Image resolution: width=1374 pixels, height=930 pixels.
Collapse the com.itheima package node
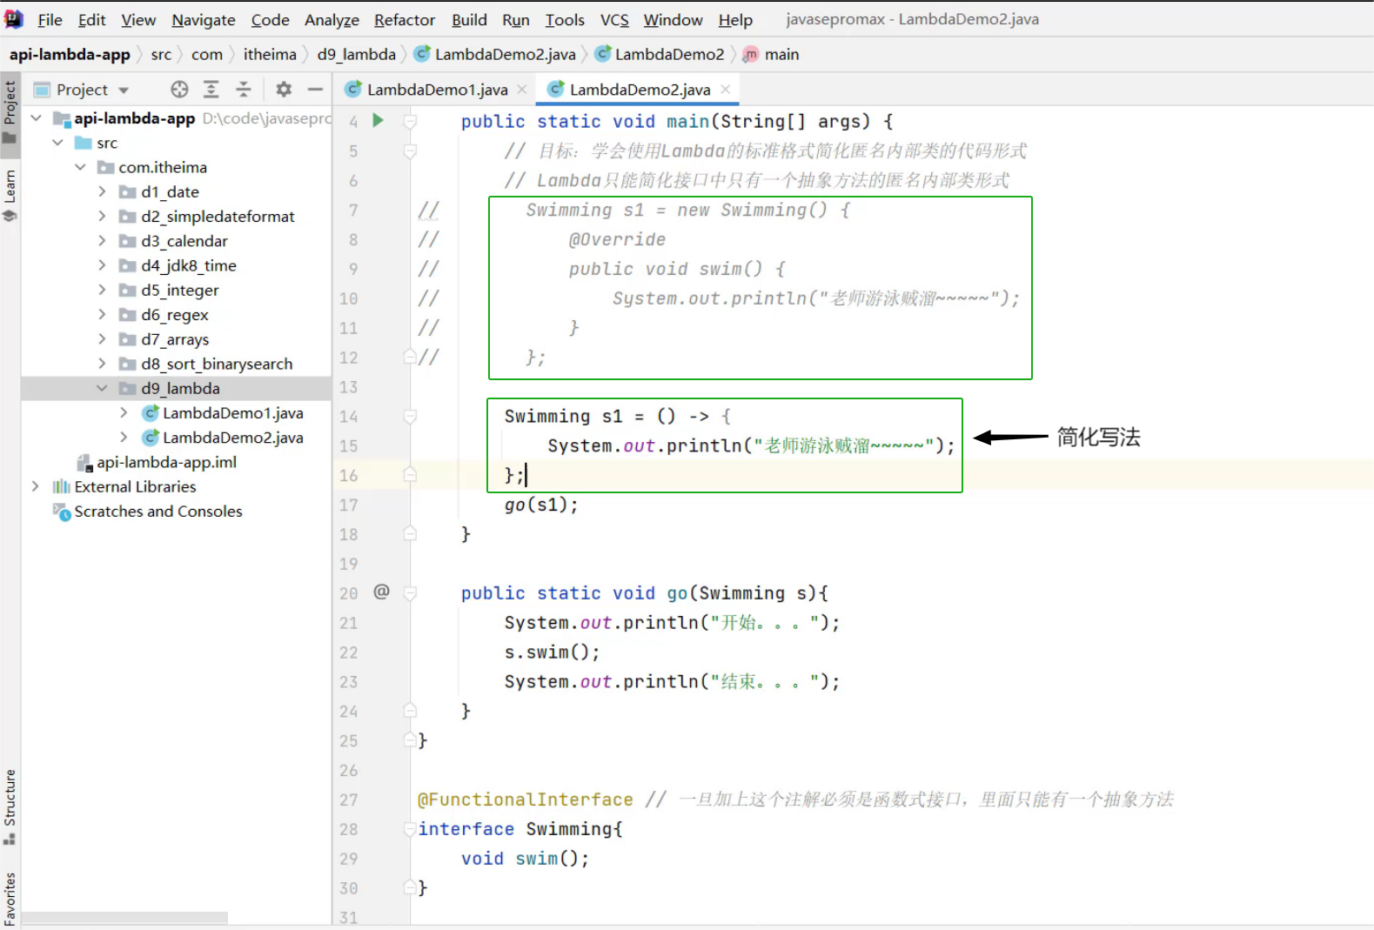pyautogui.click(x=80, y=167)
